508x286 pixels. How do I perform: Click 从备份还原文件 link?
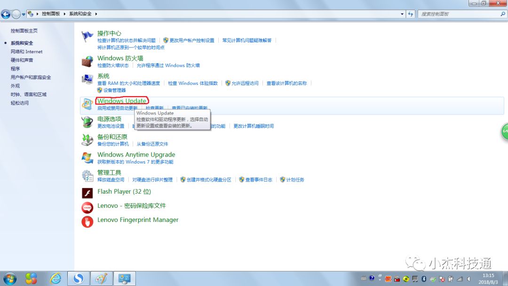pos(152,144)
